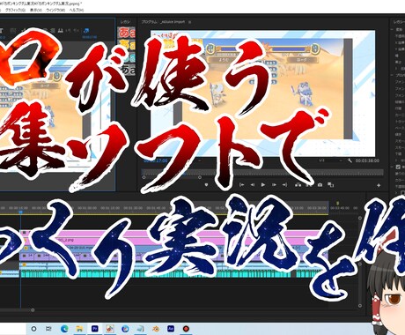Step forward one frame

coord(274,185)
